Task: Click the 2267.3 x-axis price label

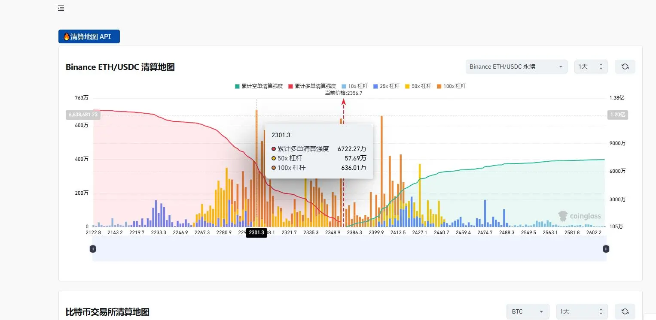Action: [x=202, y=232]
